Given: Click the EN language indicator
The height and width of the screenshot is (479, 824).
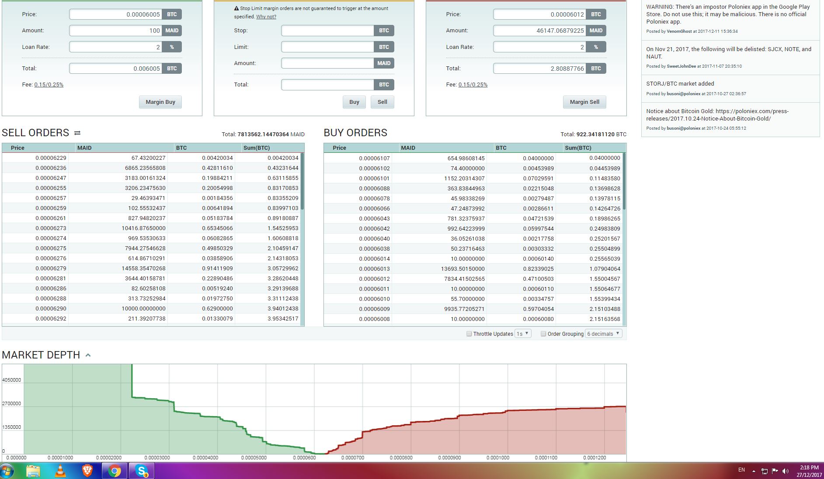Looking at the screenshot, I should [x=741, y=470].
